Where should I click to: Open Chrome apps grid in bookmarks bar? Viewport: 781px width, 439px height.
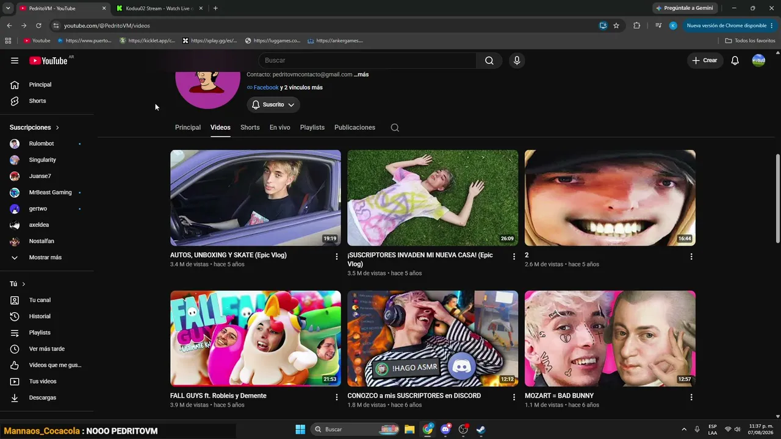8,41
